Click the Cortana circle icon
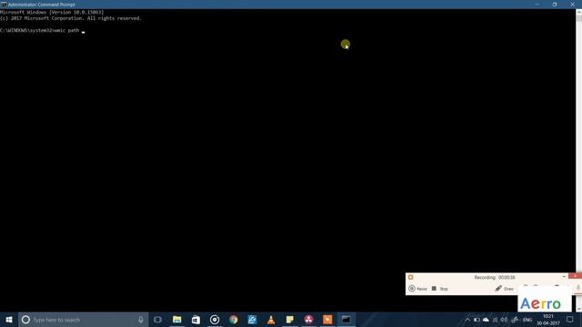The height and width of the screenshot is (327, 582). click(x=25, y=320)
